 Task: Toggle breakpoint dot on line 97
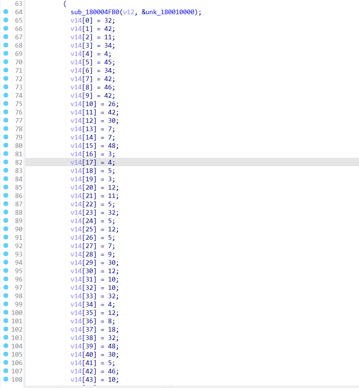(x=6, y=287)
